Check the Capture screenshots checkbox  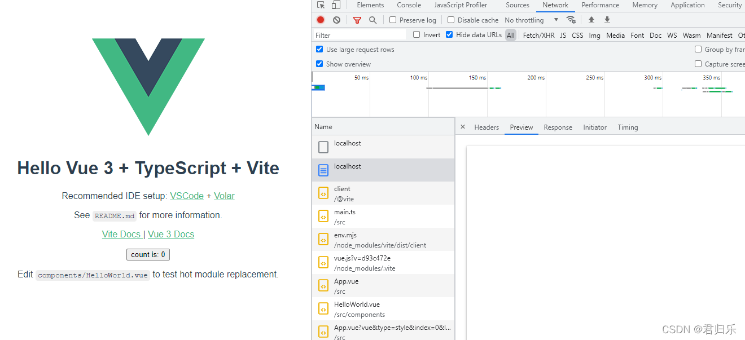(698, 64)
